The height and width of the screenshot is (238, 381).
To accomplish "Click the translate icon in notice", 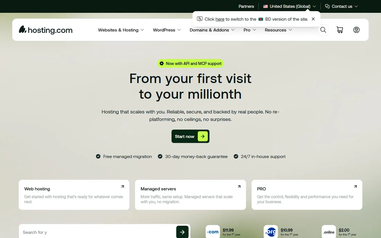I will [200, 19].
